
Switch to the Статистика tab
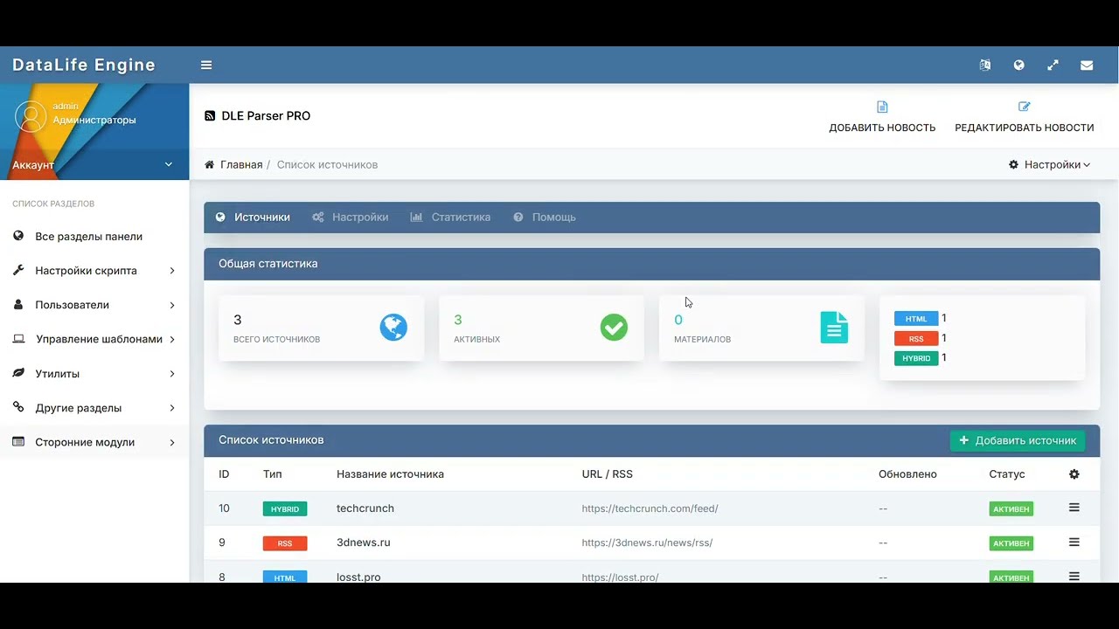(450, 217)
